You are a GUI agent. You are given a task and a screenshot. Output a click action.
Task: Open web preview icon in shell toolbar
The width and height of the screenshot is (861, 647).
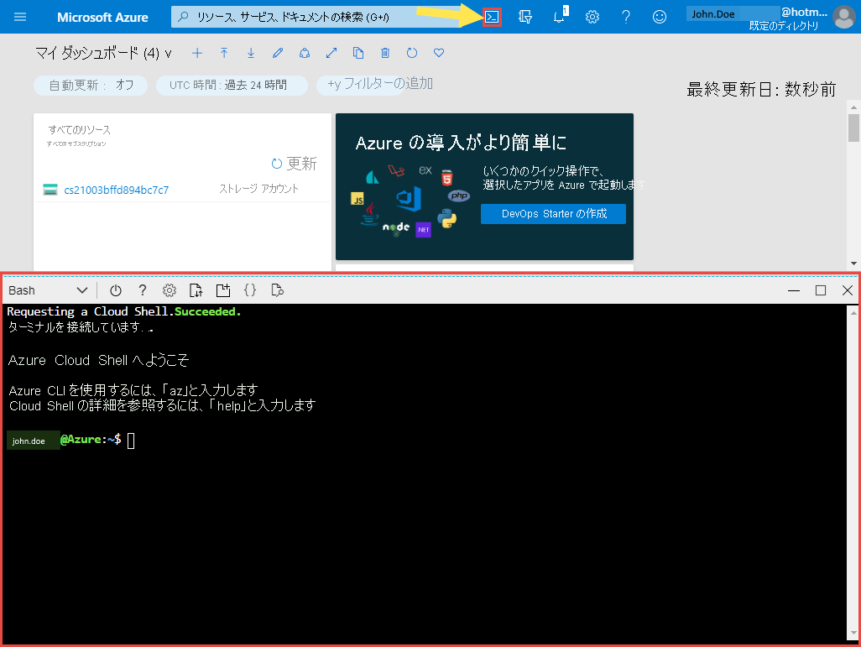[277, 290]
